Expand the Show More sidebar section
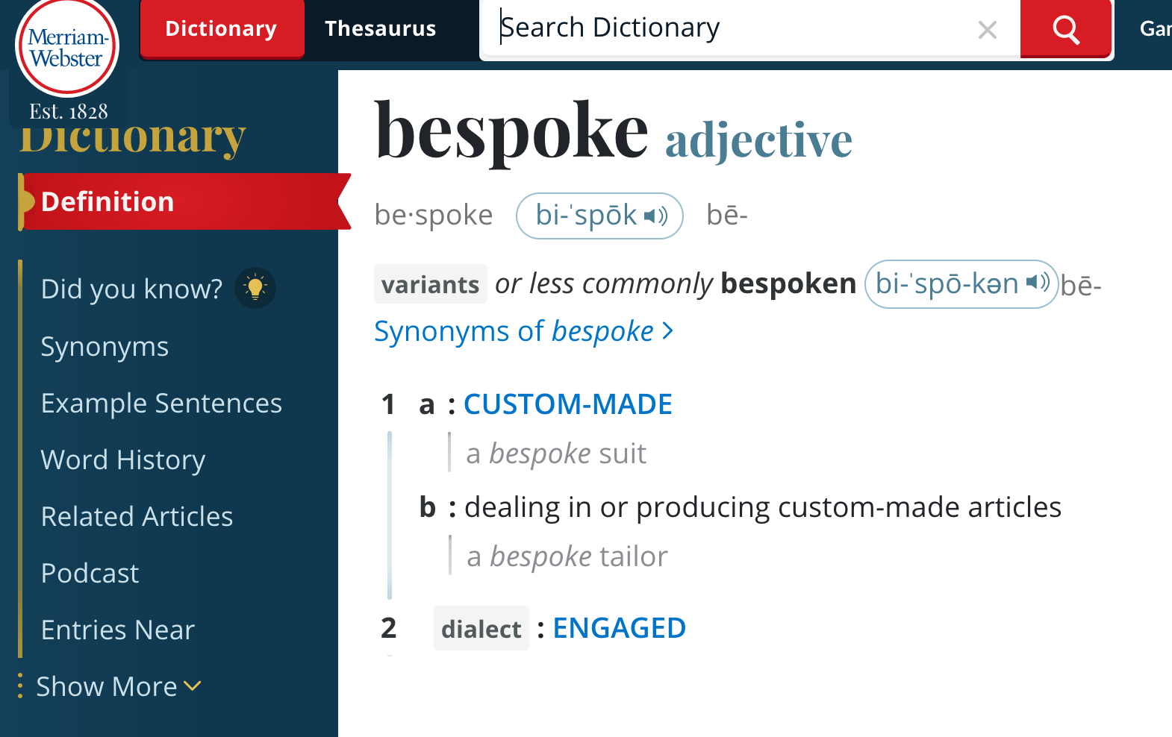The height and width of the screenshot is (737, 1172). point(119,686)
